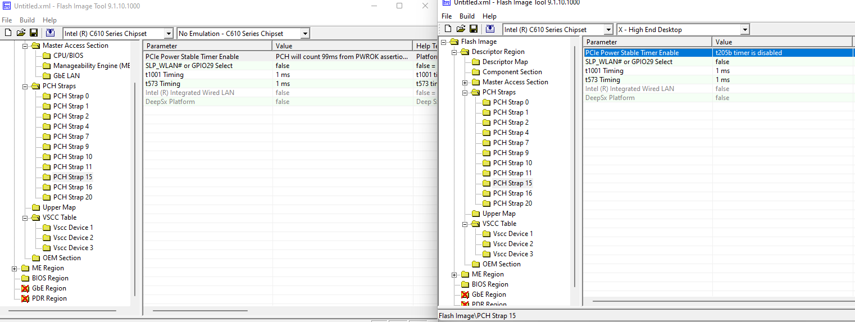Select PCH Strap 0 in left tree
855x322 pixels.
pyautogui.click(x=71, y=96)
